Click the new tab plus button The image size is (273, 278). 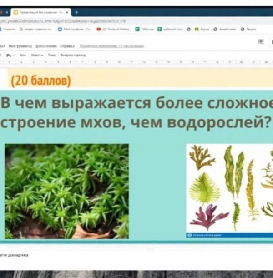click(76, 12)
